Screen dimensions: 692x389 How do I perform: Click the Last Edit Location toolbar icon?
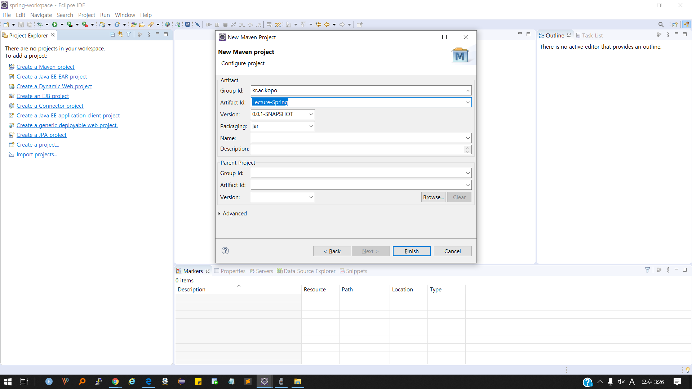[x=318, y=24]
